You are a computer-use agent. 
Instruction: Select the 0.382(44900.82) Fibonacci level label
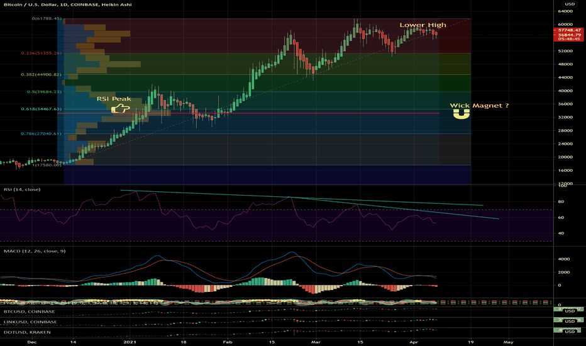41,74
